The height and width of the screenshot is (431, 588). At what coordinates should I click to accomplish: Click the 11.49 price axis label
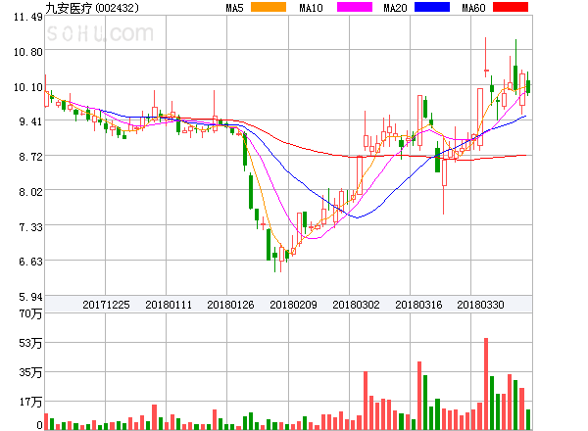tap(27, 17)
